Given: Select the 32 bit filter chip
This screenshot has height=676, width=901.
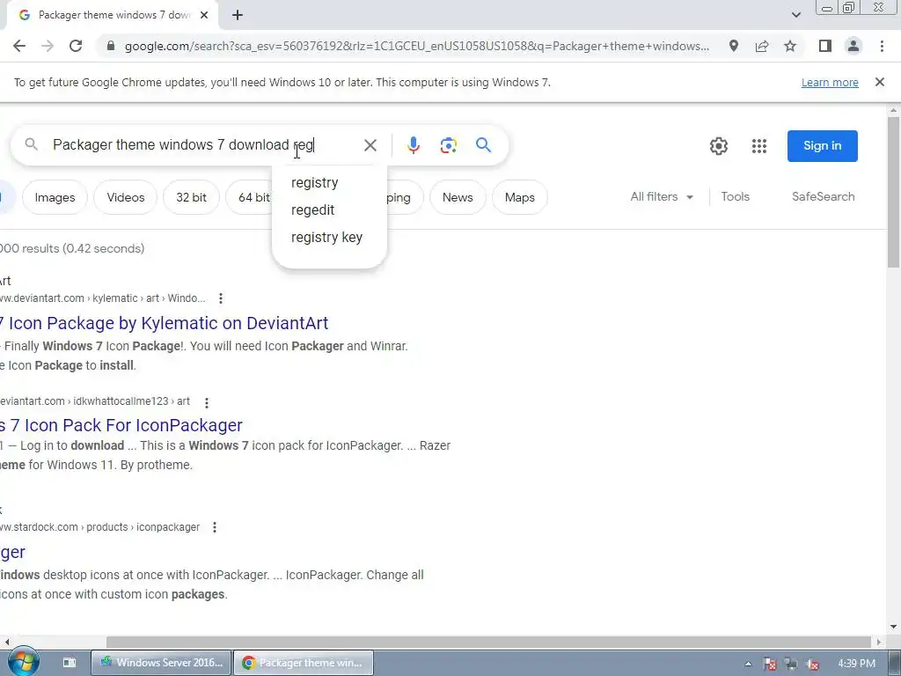Looking at the screenshot, I should pos(191,197).
